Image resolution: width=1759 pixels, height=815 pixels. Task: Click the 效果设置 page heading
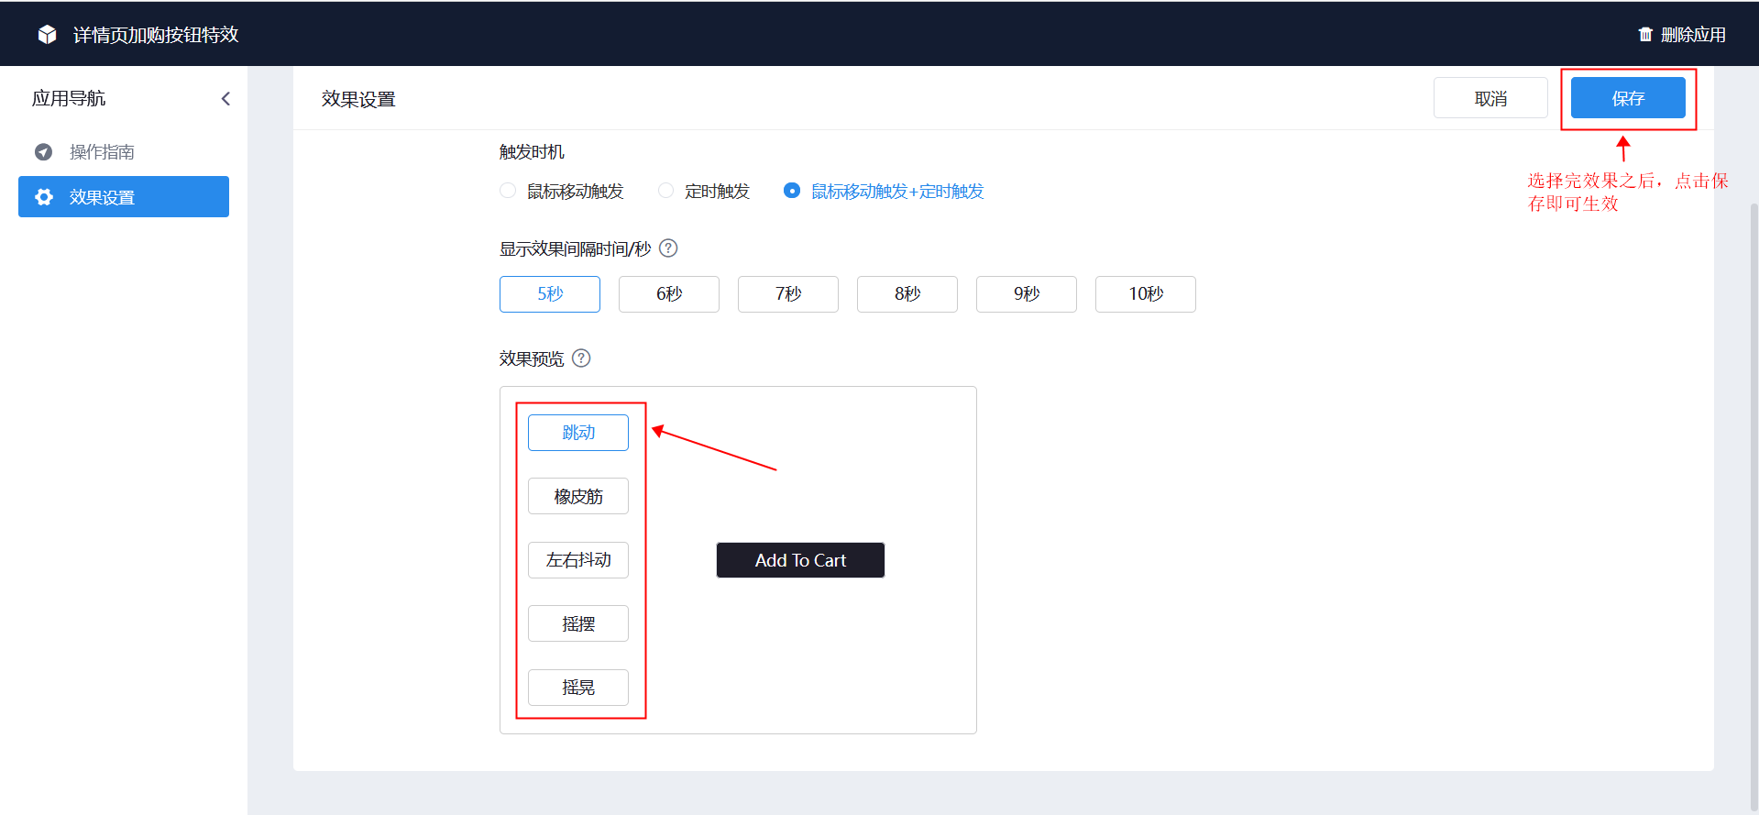click(x=358, y=99)
